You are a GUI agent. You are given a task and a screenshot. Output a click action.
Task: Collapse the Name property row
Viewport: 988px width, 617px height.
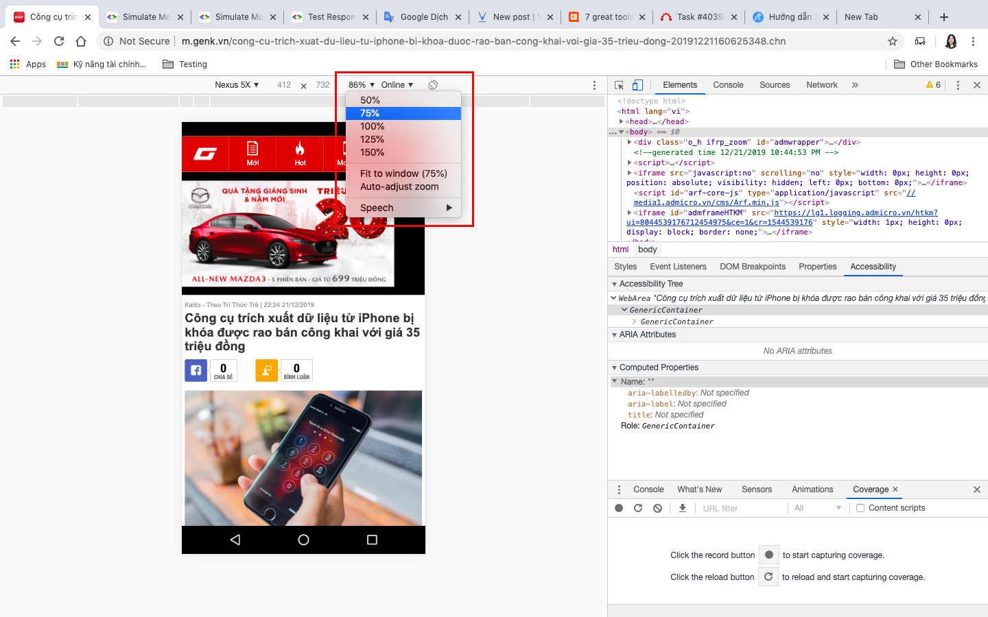615,382
